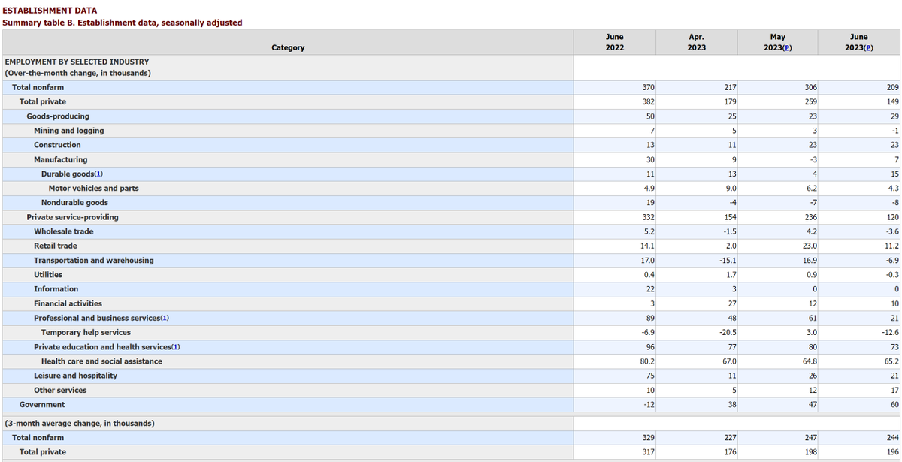Viewport: 902px width, 462px height.
Task: Click Utilities Apr. 2023 value 1.7
Action: coord(730,275)
